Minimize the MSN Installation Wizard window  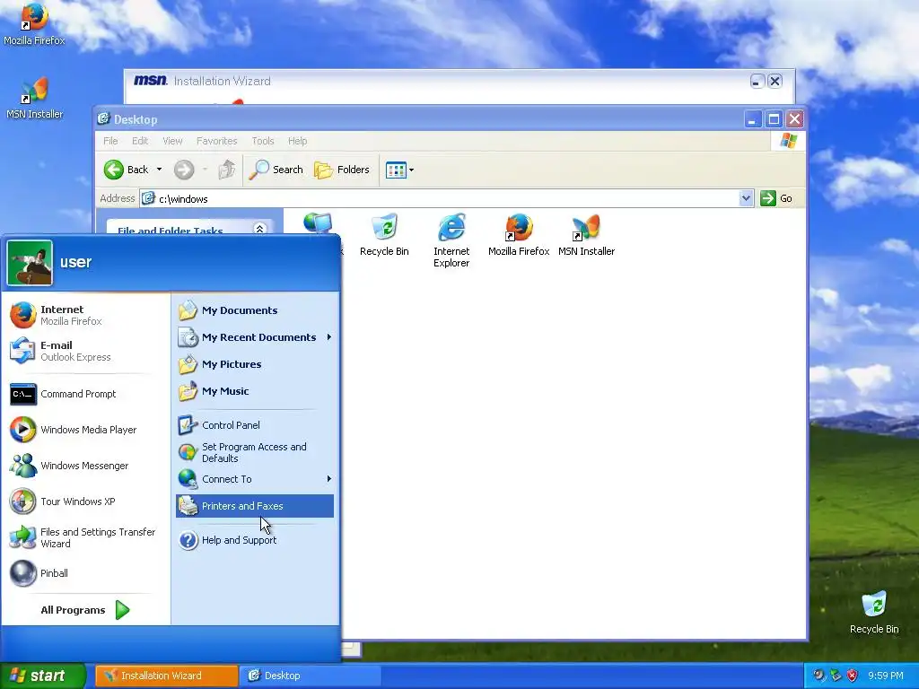[757, 82]
